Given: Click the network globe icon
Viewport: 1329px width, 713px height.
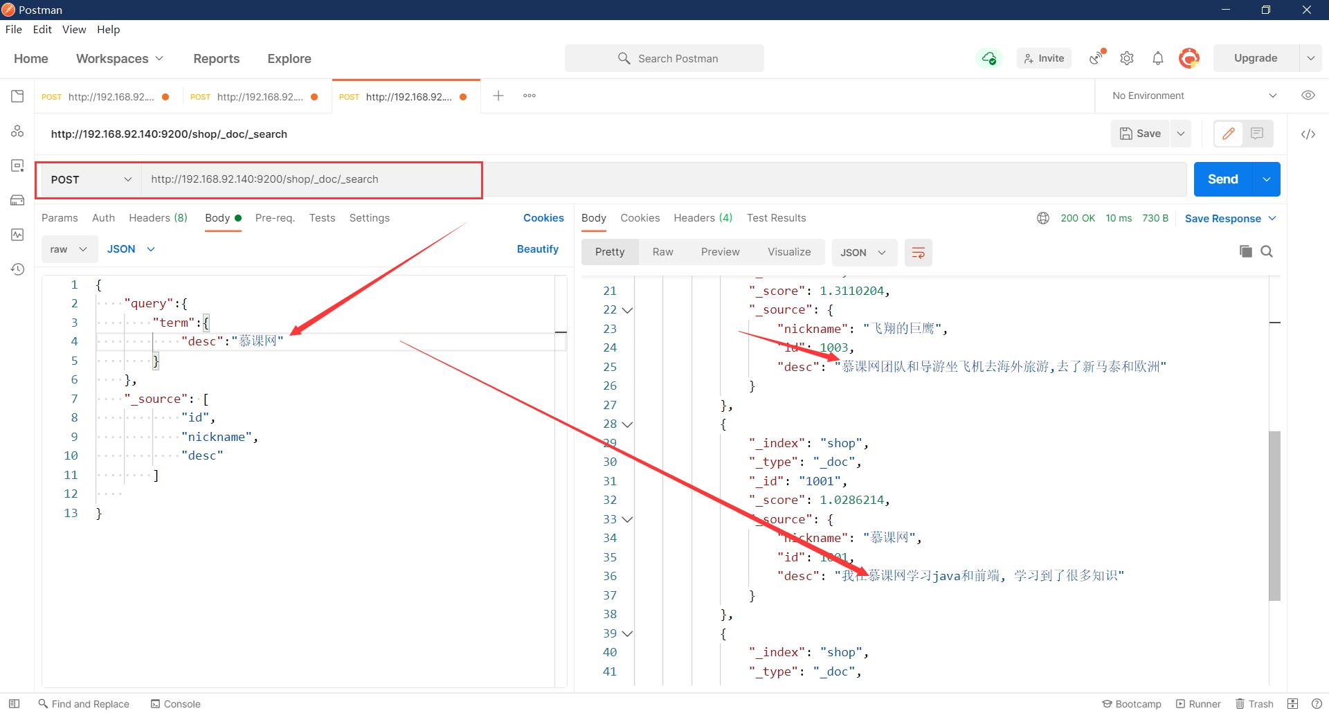Looking at the screenshot, I should coord(1043,218).
